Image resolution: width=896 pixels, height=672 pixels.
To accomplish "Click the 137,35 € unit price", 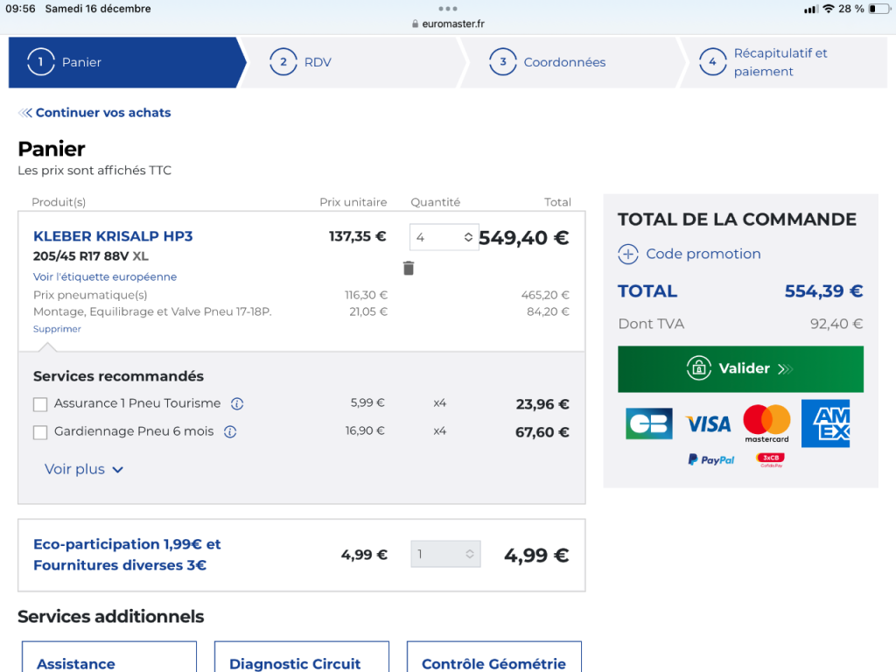I will coord(358,236).
